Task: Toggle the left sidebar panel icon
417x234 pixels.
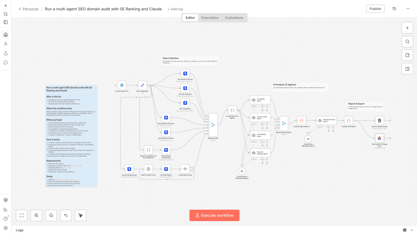Action: 6,22
